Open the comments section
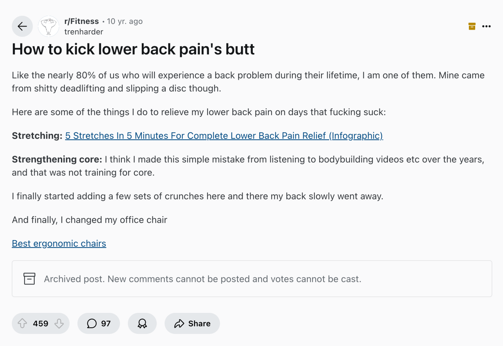Image resolution: width=503 pixels, height=346 pixels. tap(98, 323)
